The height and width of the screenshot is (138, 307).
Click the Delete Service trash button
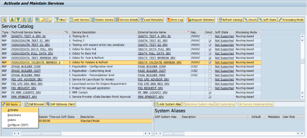(x=102, y=19)
